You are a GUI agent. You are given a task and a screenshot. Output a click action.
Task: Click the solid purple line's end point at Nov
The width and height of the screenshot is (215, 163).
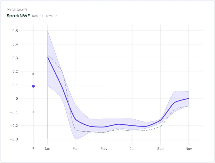click(188, 99)
